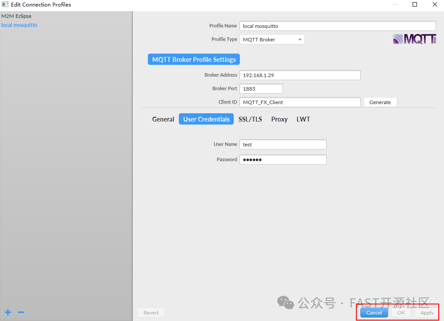Open the User Credentials tab

click(x=206, y=118)
